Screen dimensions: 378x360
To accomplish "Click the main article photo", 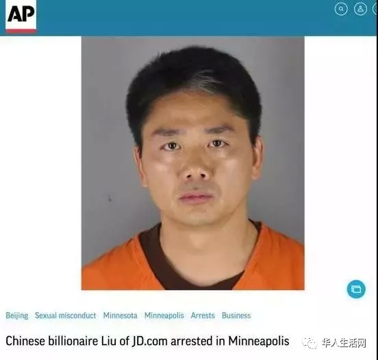I will (x=193, y=163).
